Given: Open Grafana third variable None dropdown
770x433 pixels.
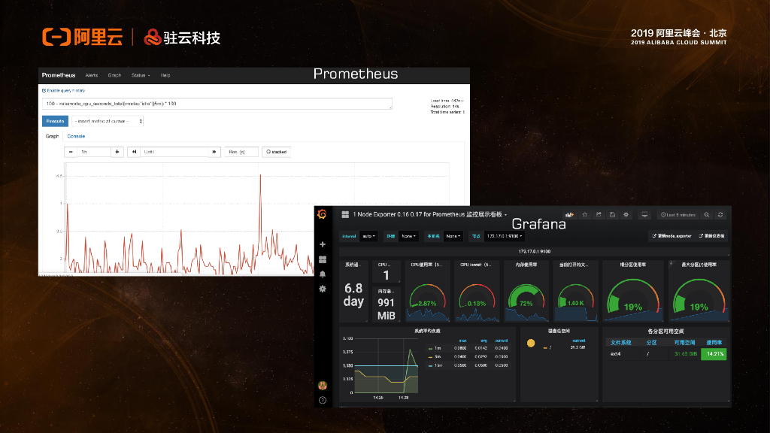Looking at the screenshot, I should click(453, 236).
